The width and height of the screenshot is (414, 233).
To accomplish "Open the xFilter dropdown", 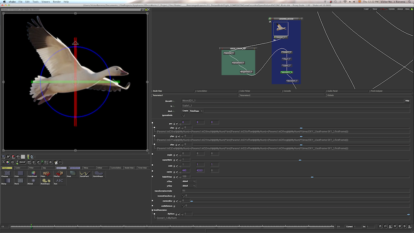I will (x=189, y=181).
